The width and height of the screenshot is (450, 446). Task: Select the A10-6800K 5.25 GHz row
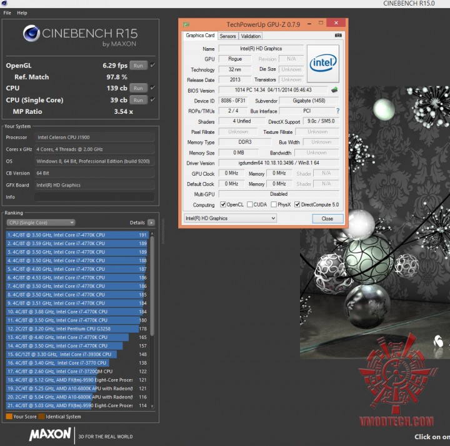point(77,388)
